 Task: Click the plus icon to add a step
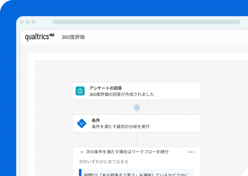click(137, 107)
